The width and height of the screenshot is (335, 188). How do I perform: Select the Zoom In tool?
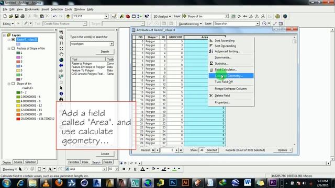(x=61, y=32)
